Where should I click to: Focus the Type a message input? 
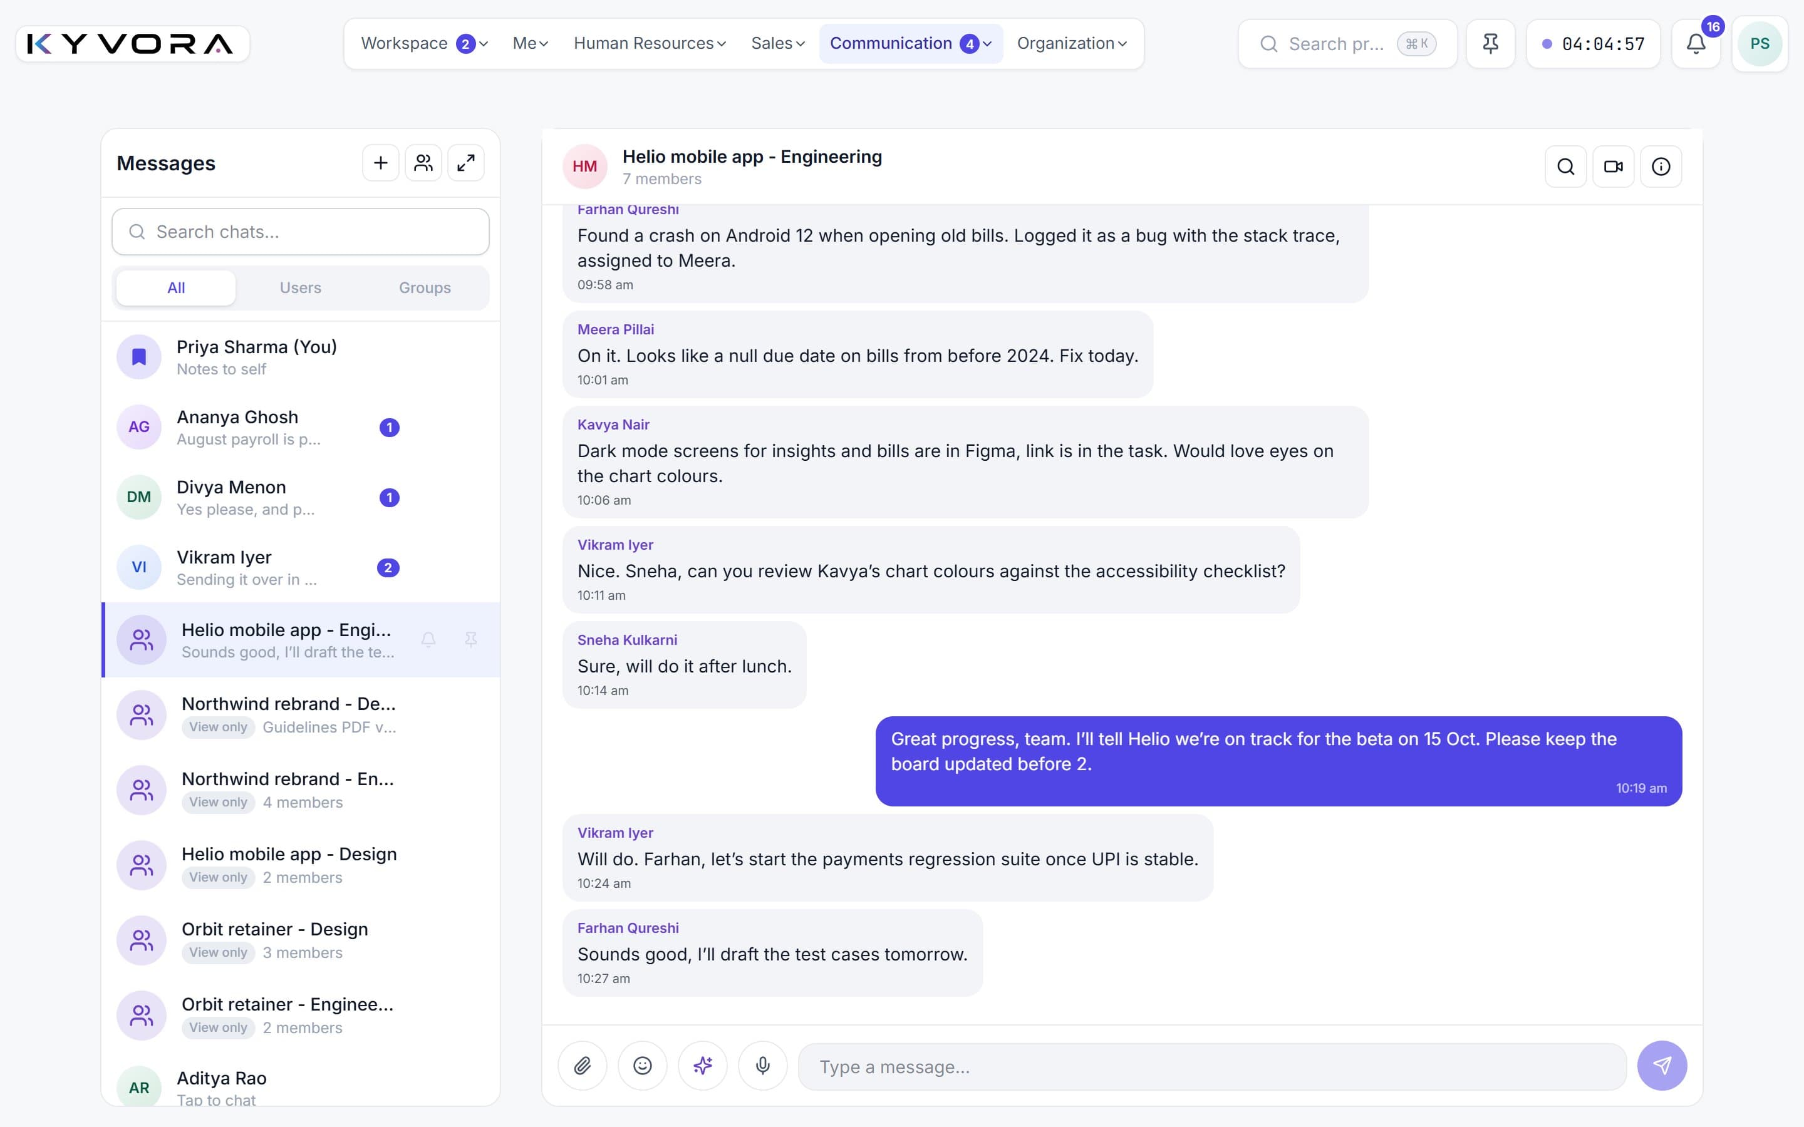point(1212,1067)
